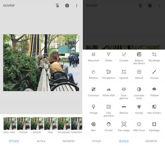Viewport: 165px width, 146px height.
Task: Open EXPORTER tab on left screen
Action: 69,141
